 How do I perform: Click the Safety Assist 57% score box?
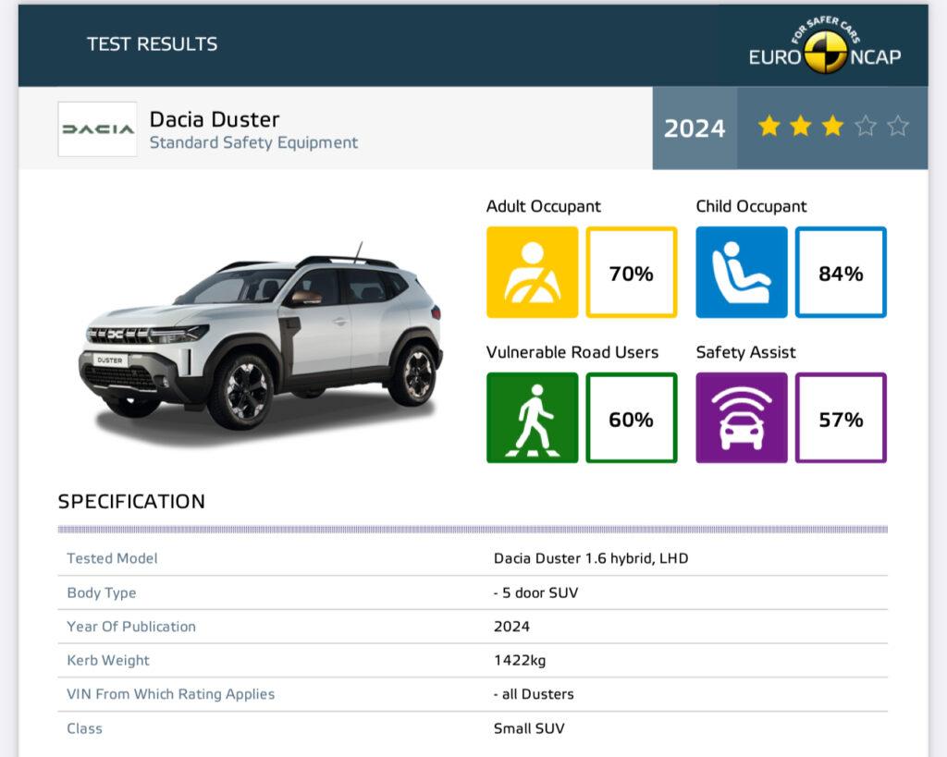pos(841,419)
